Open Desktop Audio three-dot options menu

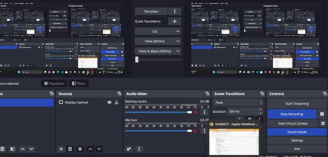[x=204, y=112]
